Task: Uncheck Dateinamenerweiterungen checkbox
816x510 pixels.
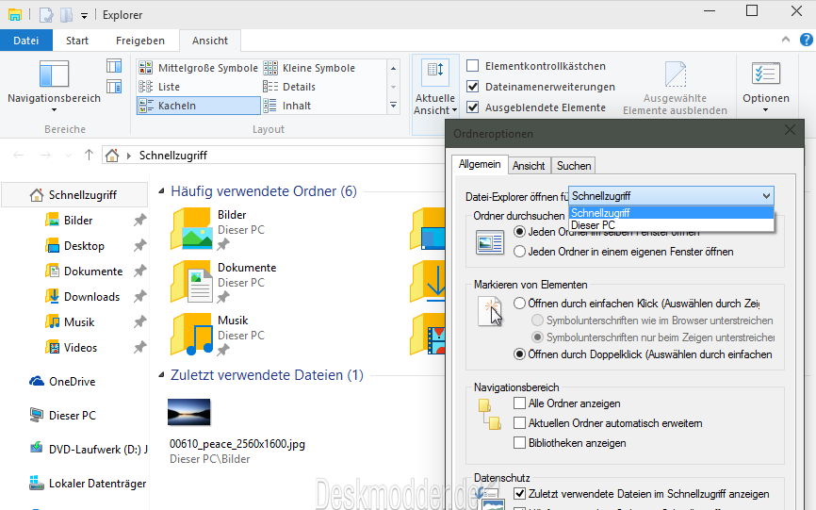Action: pos(472,87)
